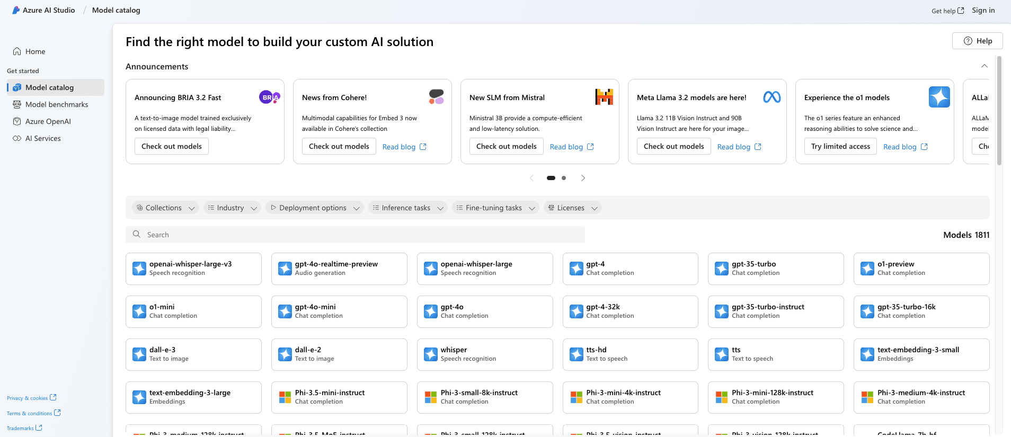The width and height of the screenshot is (1011, 437).
Task: Click Try limited access for o1 models
Action: [840, 146]
